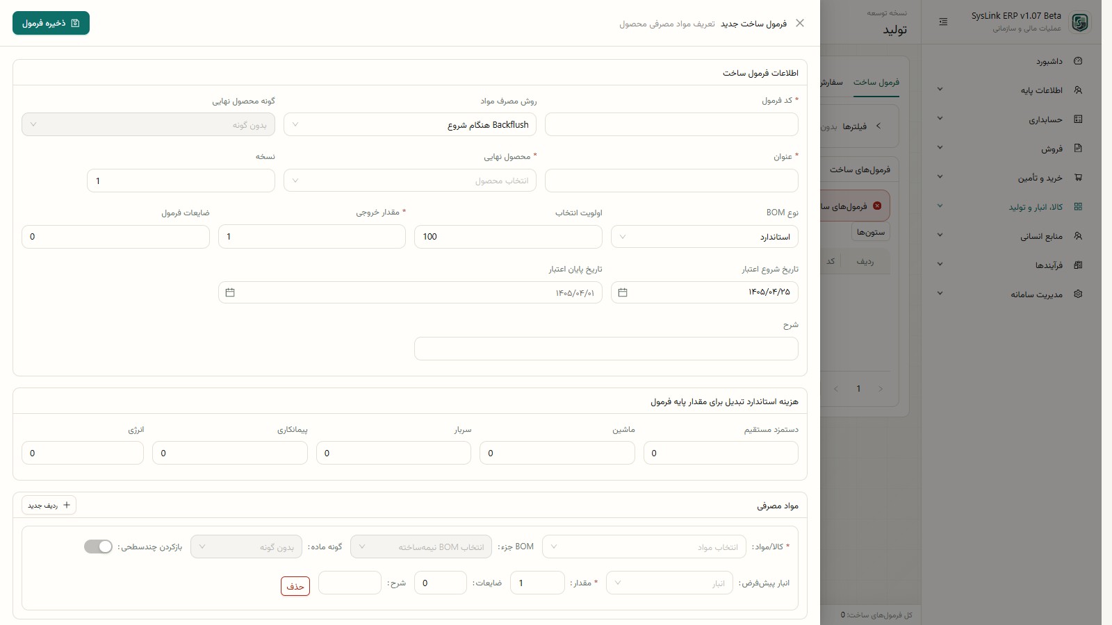Click the مدیریت سامانه gear icon
This screenshot has height=625, width=1112.
(1078, 294)
